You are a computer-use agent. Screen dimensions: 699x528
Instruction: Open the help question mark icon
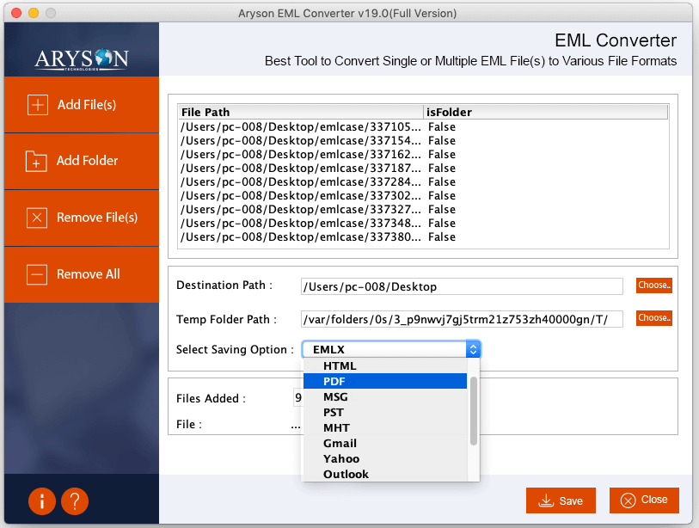pos(75,501)
